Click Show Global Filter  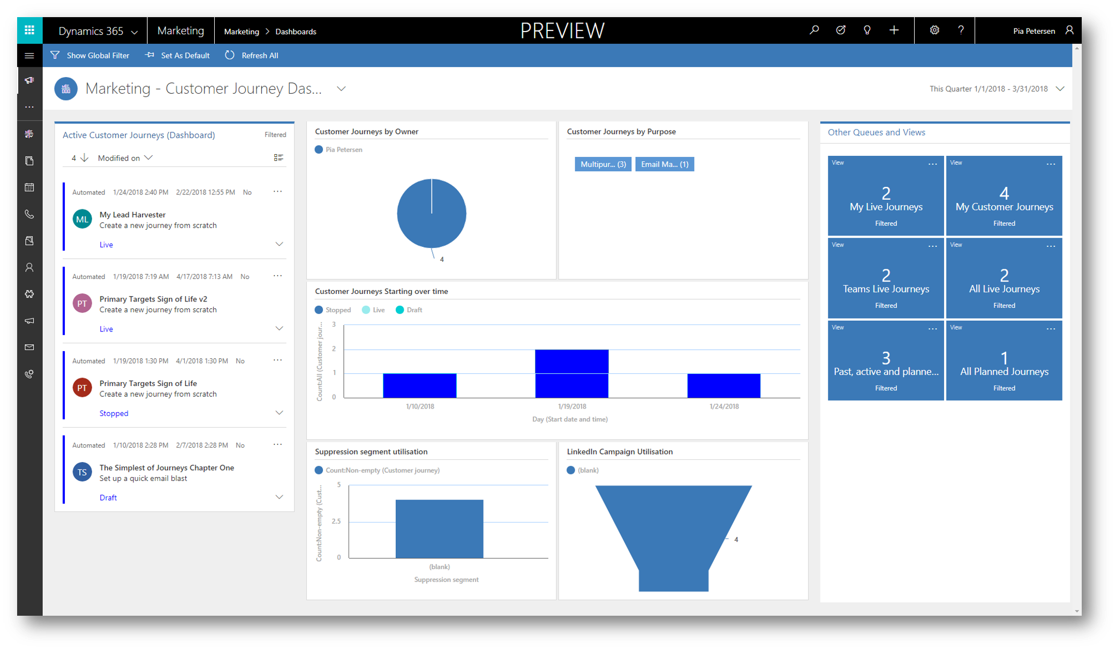[x=90, y=56]
